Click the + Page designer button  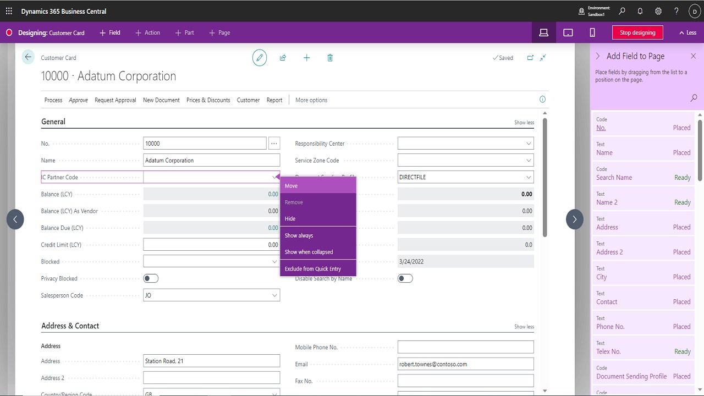tap(219, 32)
